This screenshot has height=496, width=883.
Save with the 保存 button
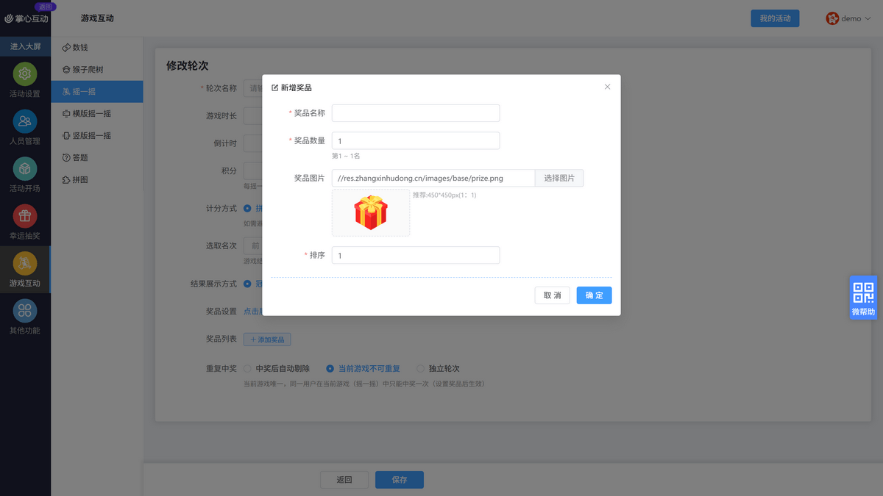[400, 480]
